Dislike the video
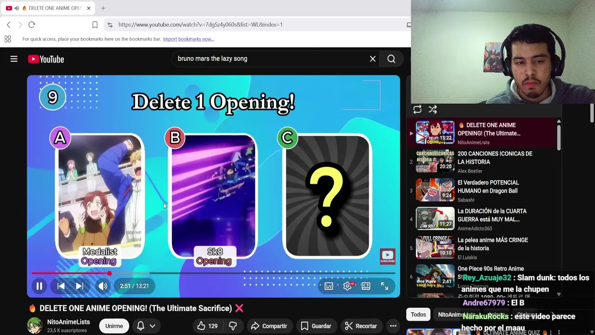Viewport: 595px width, 335px height. (233, 326)
